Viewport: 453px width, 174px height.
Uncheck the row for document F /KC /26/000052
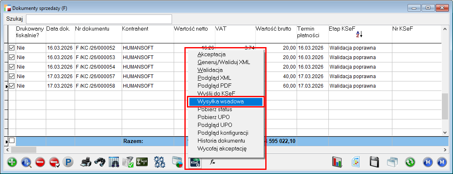pos(12,48)
